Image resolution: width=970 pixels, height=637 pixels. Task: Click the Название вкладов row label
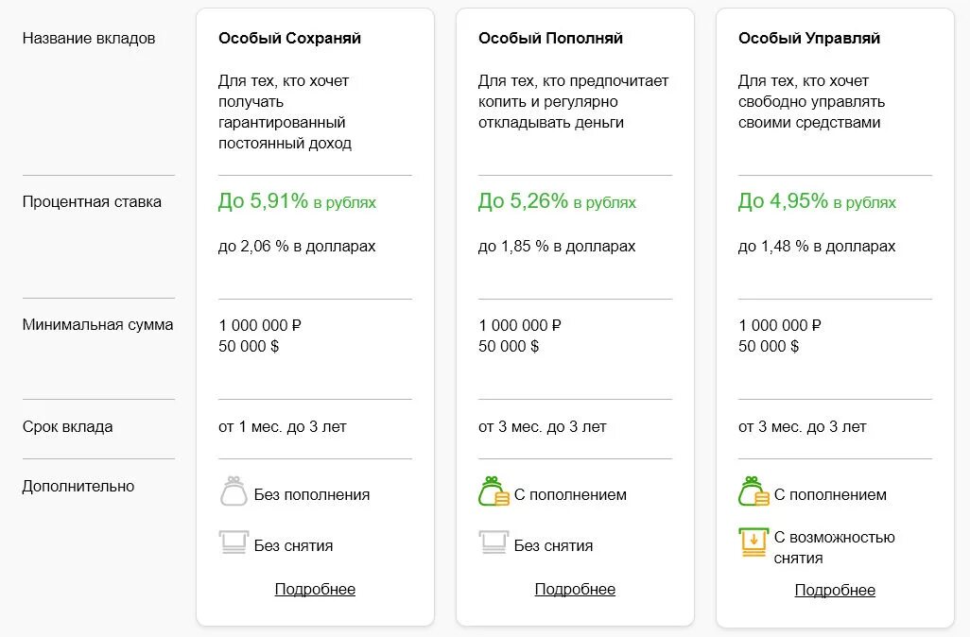[x=89, y=39]
